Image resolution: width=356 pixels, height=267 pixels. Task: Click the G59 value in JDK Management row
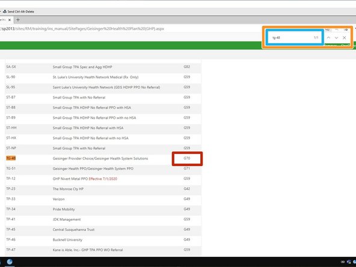coord(187,219)
